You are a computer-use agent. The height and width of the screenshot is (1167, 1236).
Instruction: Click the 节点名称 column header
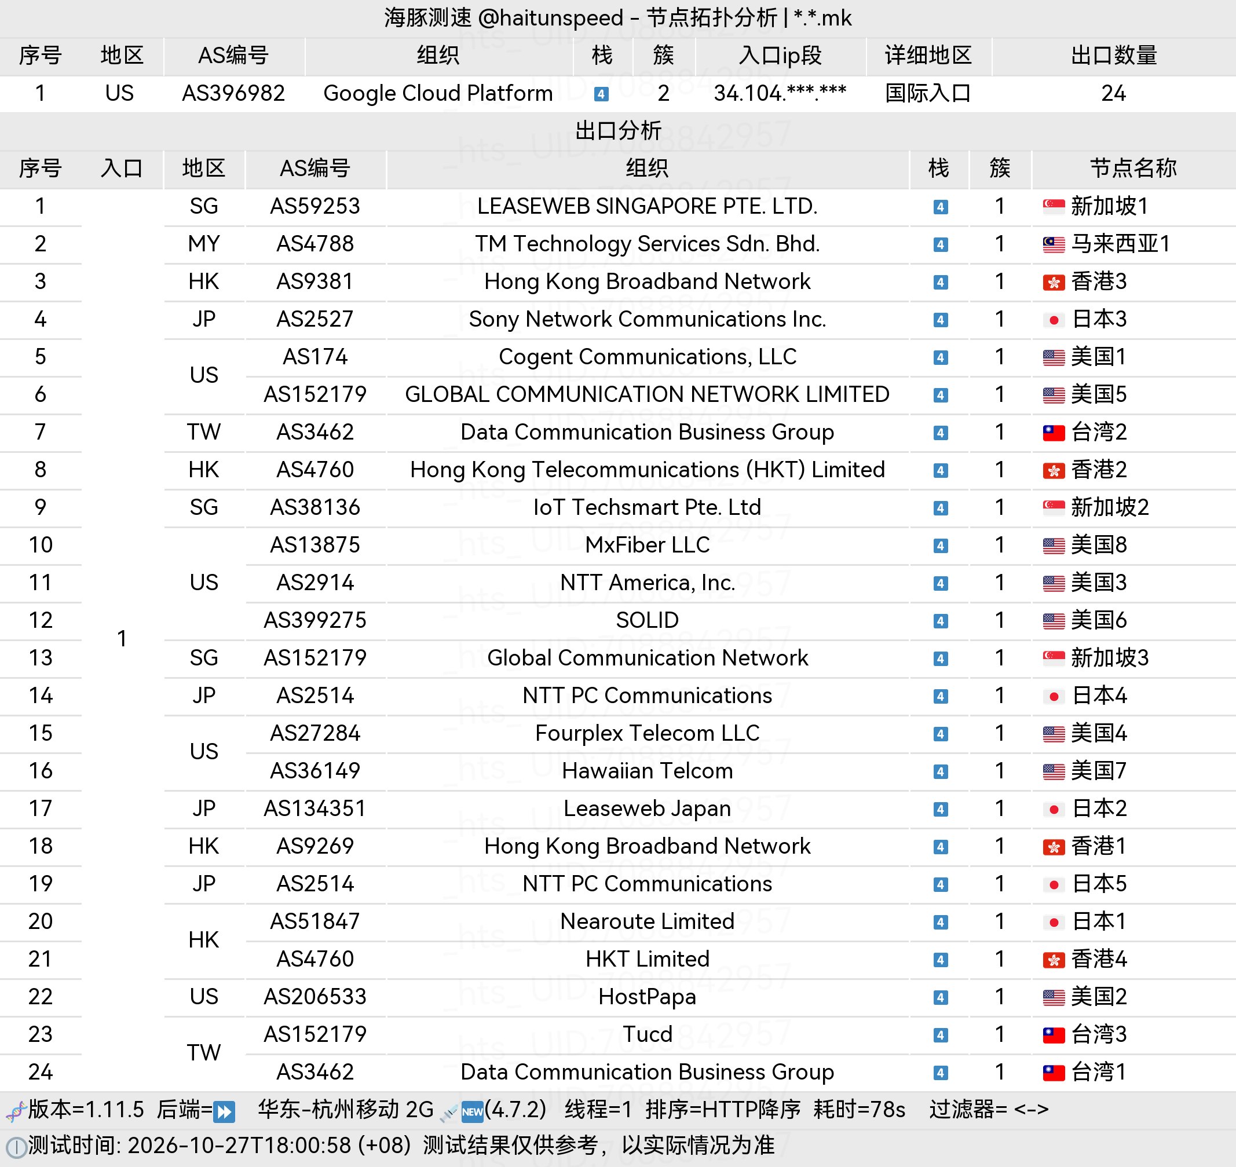point(1133,168)
